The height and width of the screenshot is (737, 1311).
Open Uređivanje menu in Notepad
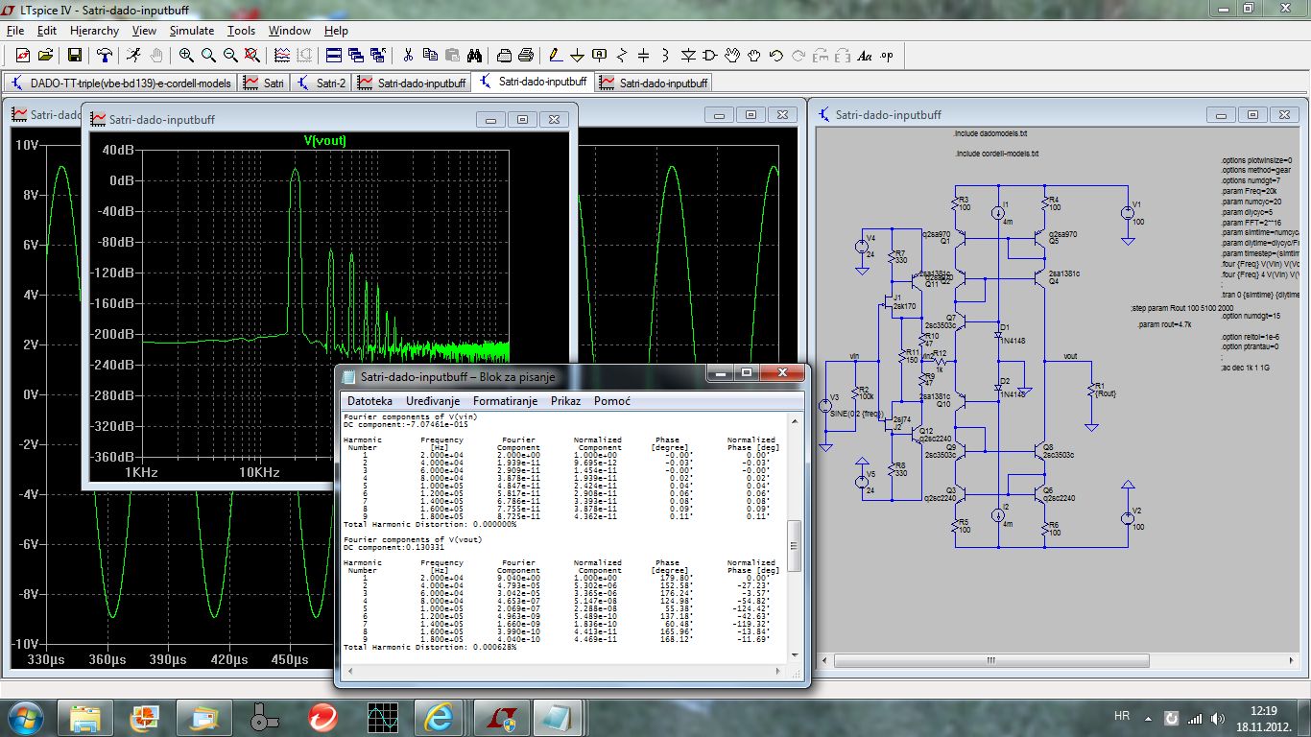click(x=433, y=400)
